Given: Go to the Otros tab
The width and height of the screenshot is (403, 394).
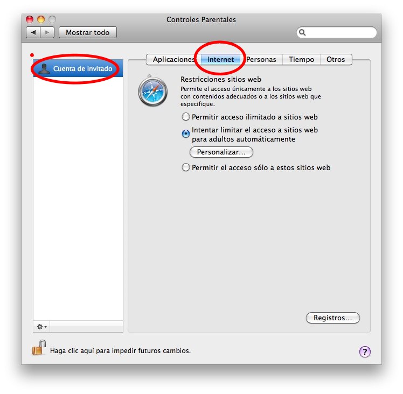Looking at the screenshot, I should pos(336,59).
